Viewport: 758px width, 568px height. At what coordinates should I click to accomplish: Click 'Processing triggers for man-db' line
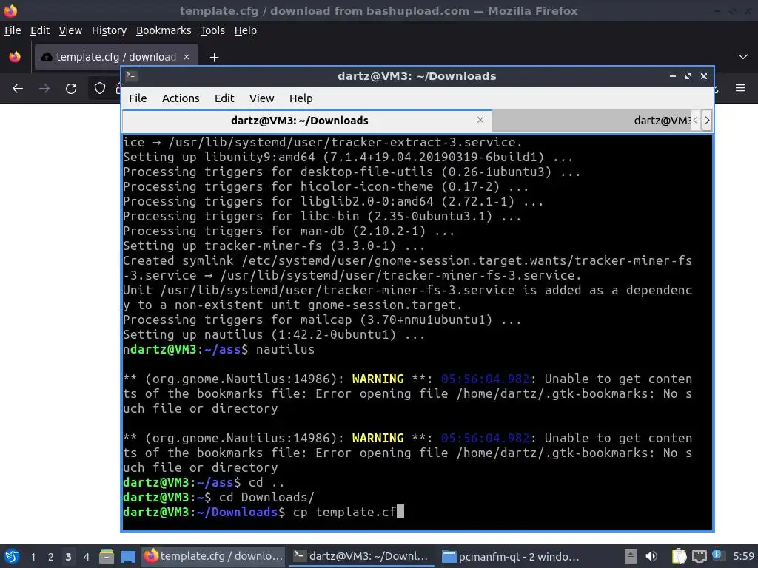(x=289, y=231)
